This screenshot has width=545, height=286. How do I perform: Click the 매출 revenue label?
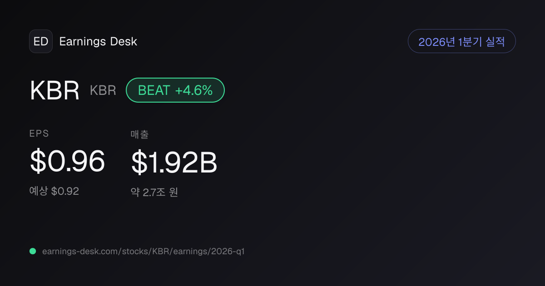coord(139,134)
